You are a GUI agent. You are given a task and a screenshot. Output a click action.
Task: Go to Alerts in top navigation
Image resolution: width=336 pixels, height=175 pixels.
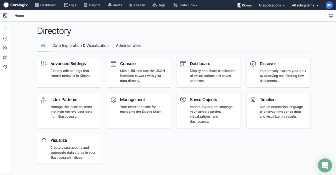[x=115, y=5]
